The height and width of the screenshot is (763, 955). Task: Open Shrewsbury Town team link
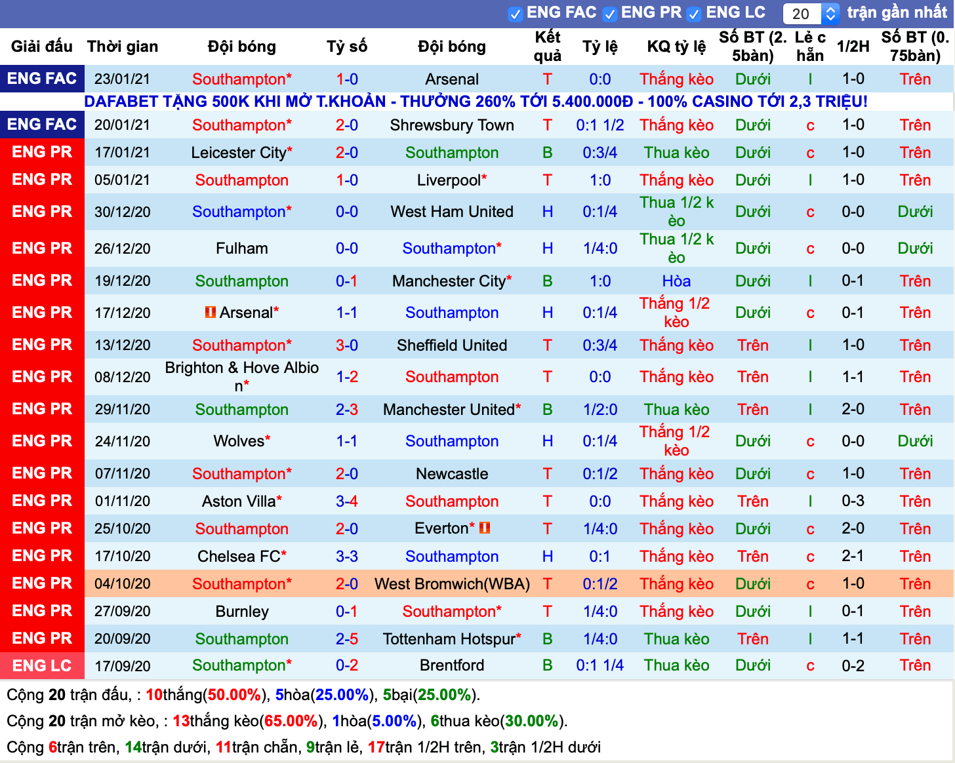point(452,125)
